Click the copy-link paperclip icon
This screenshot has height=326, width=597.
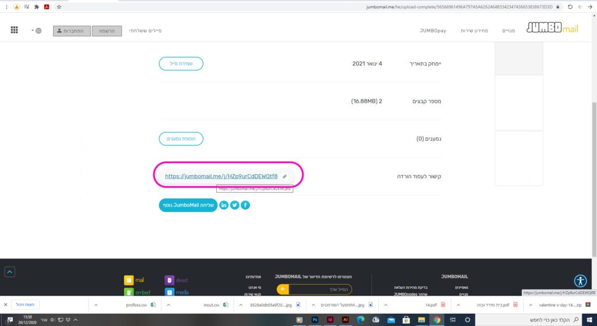tap(285, 176)
